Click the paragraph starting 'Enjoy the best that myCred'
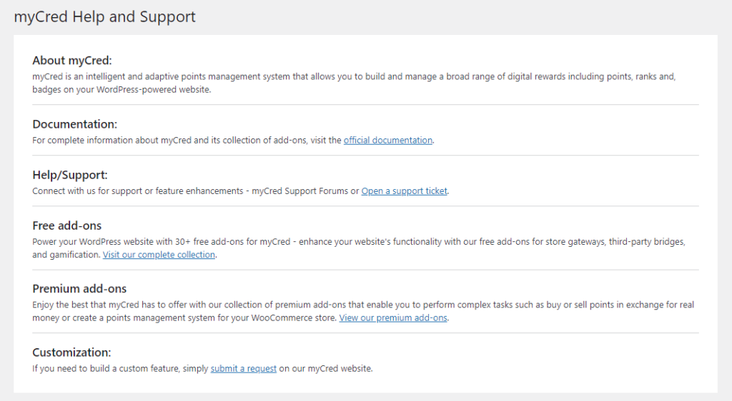 pos(363,311)
